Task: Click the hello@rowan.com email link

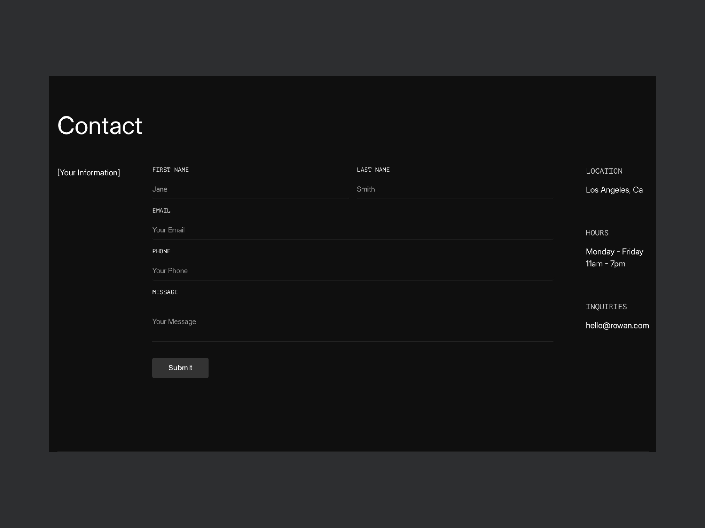Action: (617, 326)
